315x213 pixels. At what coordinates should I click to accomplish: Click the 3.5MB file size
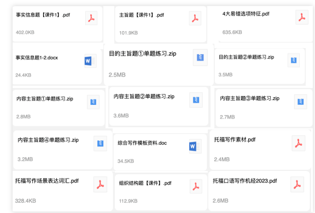[225, 75]
